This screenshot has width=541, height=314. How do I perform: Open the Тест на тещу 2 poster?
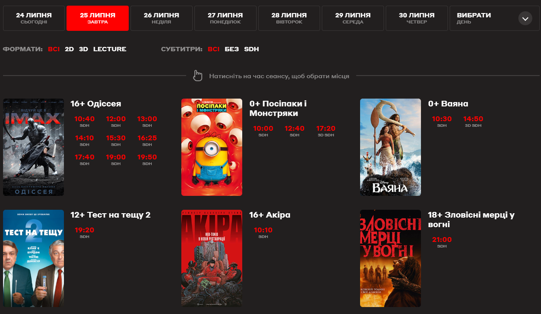point(33,258)
